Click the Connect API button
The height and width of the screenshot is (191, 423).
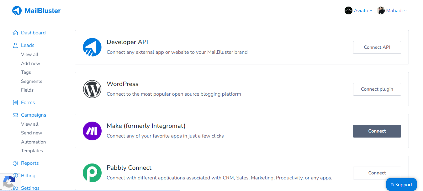click(377, 47)
